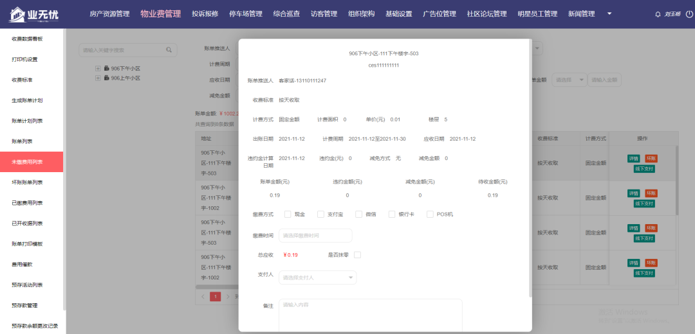
Task: Open 广告位管理 menu
Action: [440, 14]
